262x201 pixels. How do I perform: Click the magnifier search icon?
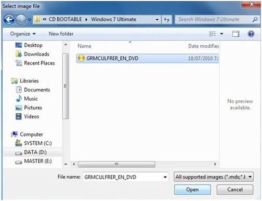[x=255, y=19]
